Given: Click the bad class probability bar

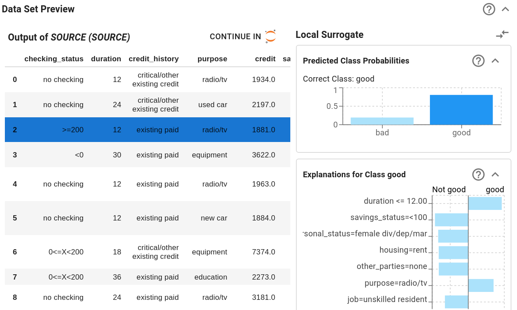Looking at the screenshot, I should pos(382,121).
